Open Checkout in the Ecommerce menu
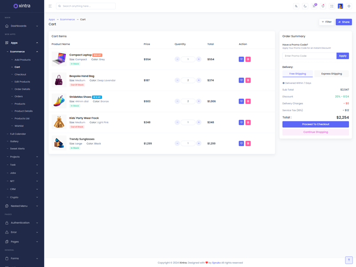Screen dimensions: 356x267 click(x=20, y=74)
